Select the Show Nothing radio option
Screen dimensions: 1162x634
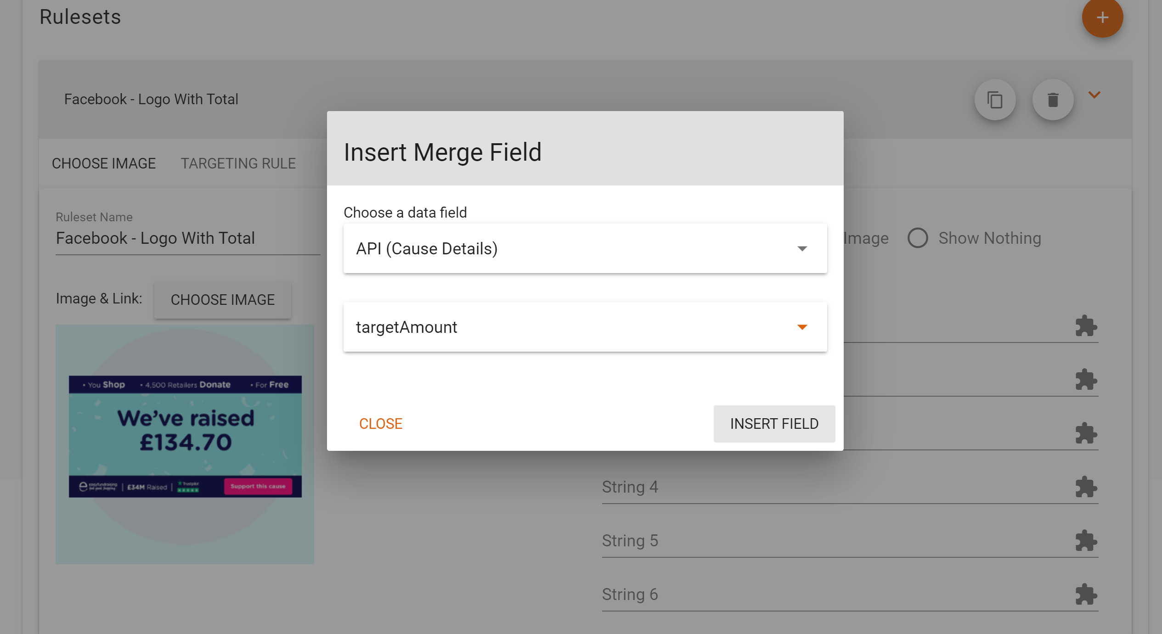[x=918, y=238]
